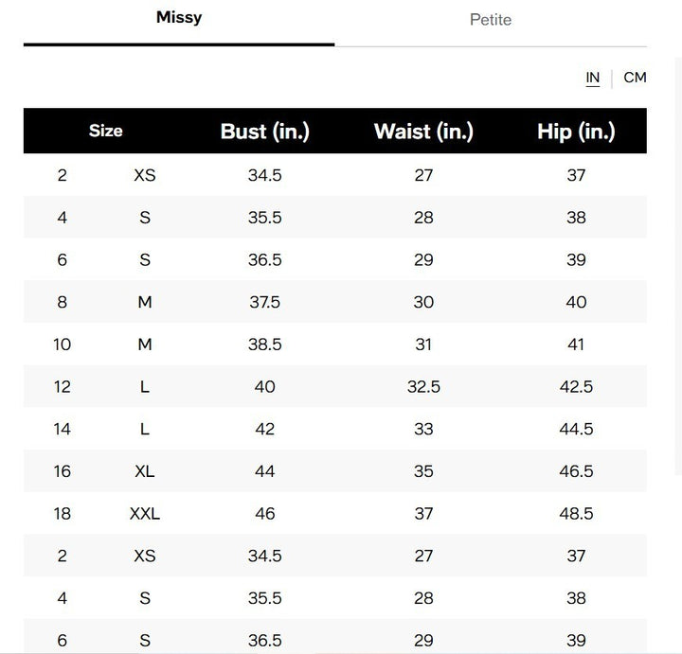
Task: Click size 10 in the table
Action: (63, 345)
